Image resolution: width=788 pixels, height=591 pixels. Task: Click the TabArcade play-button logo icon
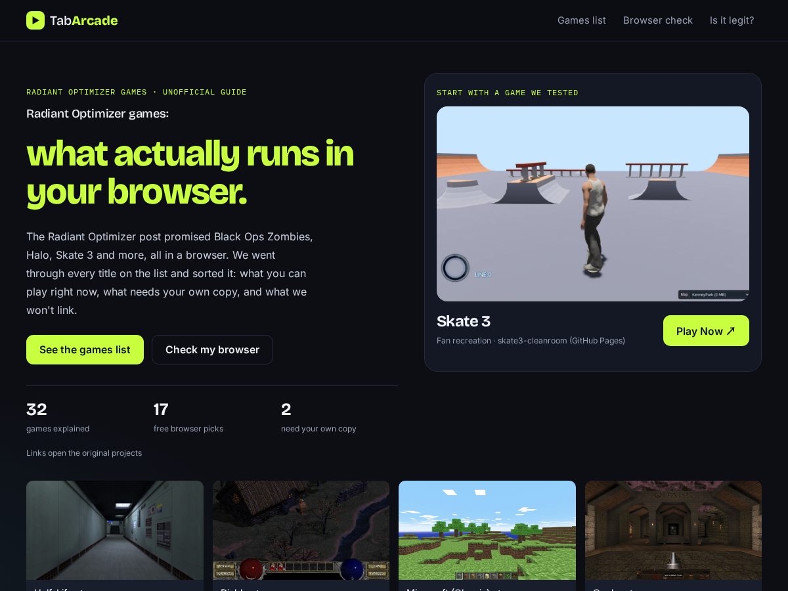[35, 20]
